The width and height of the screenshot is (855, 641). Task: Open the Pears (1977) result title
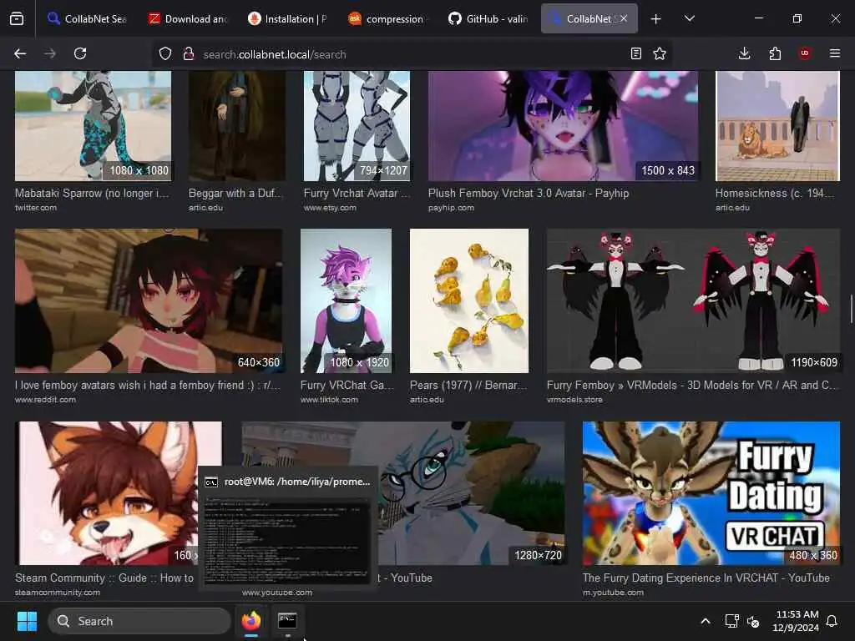click(469, 385)
